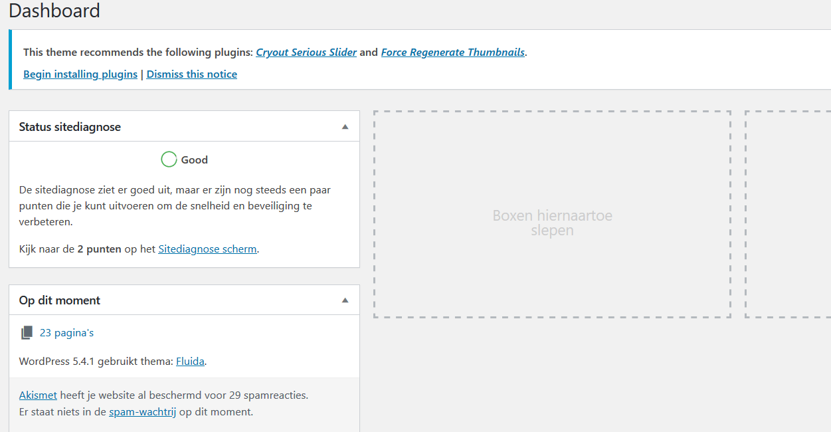
Task: Collapse the Op dit moment panel
Action: tap(345, 300)
